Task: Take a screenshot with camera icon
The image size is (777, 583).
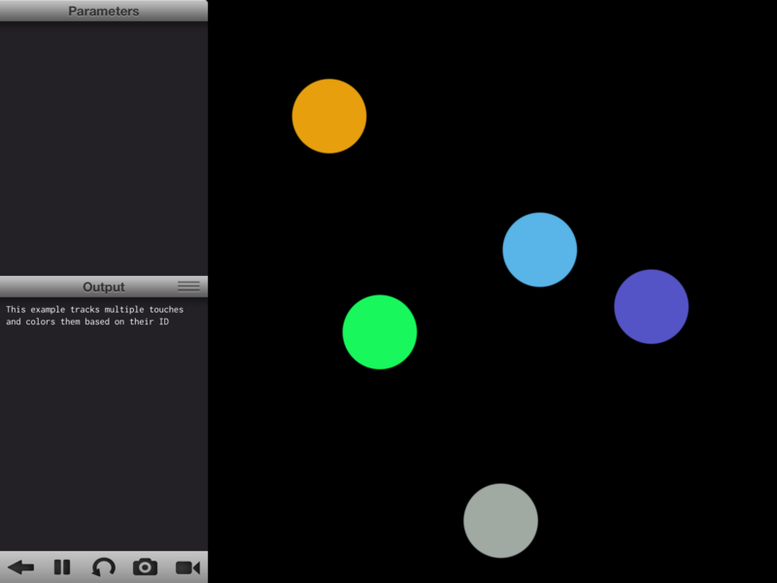Action: pyautogui.click(x=145, y=567)
